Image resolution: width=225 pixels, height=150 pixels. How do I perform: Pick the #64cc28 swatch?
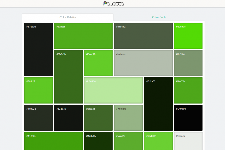pyautogui.click(x=98, y=63)
